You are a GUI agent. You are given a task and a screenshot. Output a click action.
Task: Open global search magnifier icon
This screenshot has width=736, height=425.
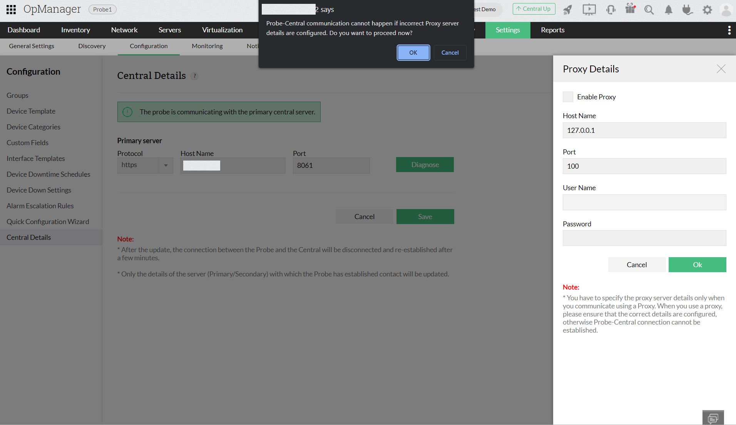tap(649, 10)
